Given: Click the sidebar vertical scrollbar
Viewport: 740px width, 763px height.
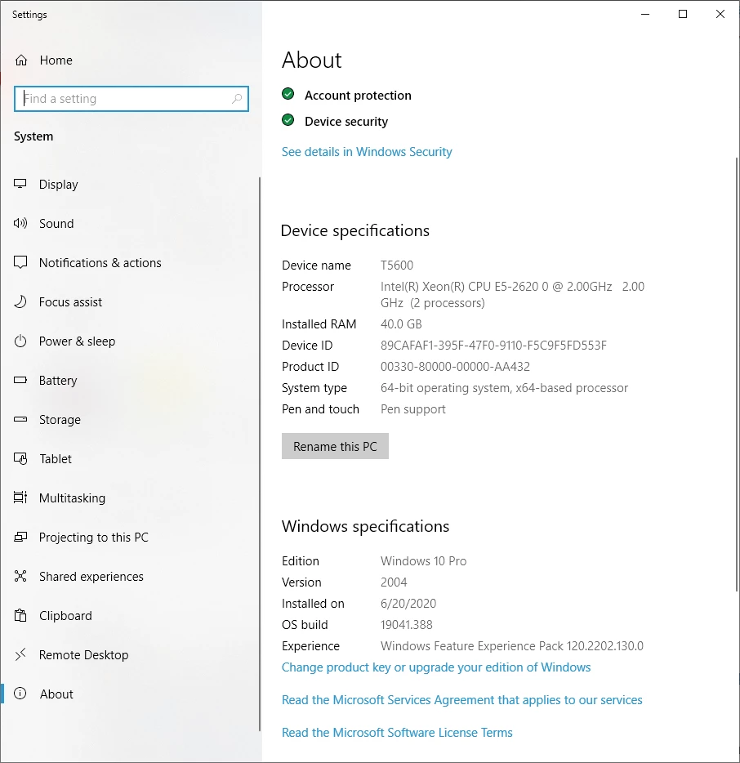Looking at the screenshot, I should [259, 453].
